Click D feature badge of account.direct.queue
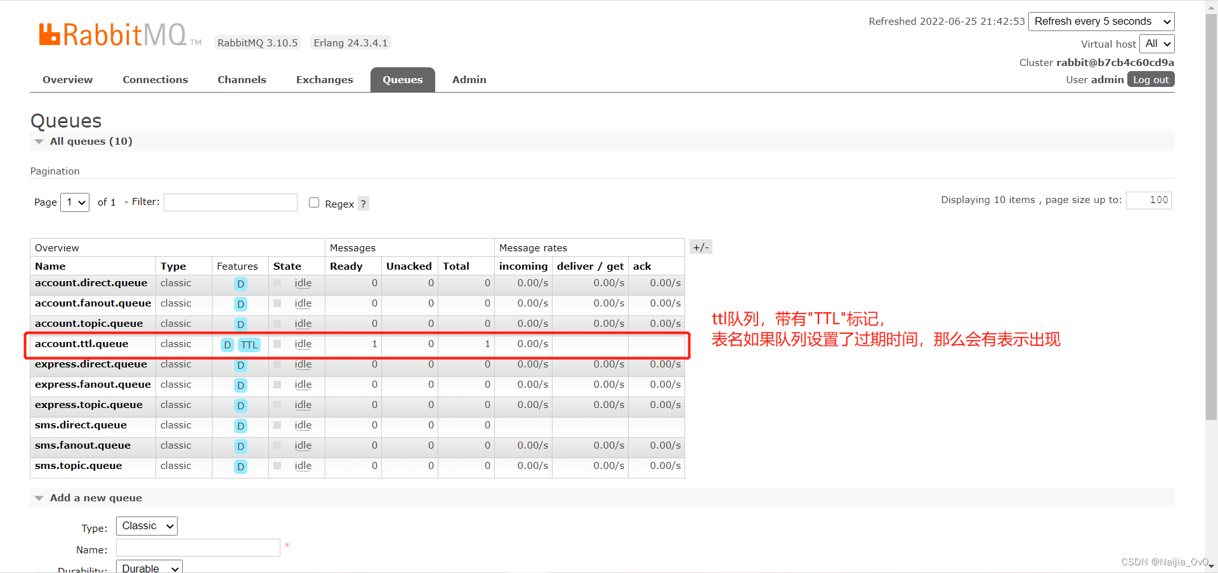The height and width of the screenshot is (573, 1218). tap(240, 284)
